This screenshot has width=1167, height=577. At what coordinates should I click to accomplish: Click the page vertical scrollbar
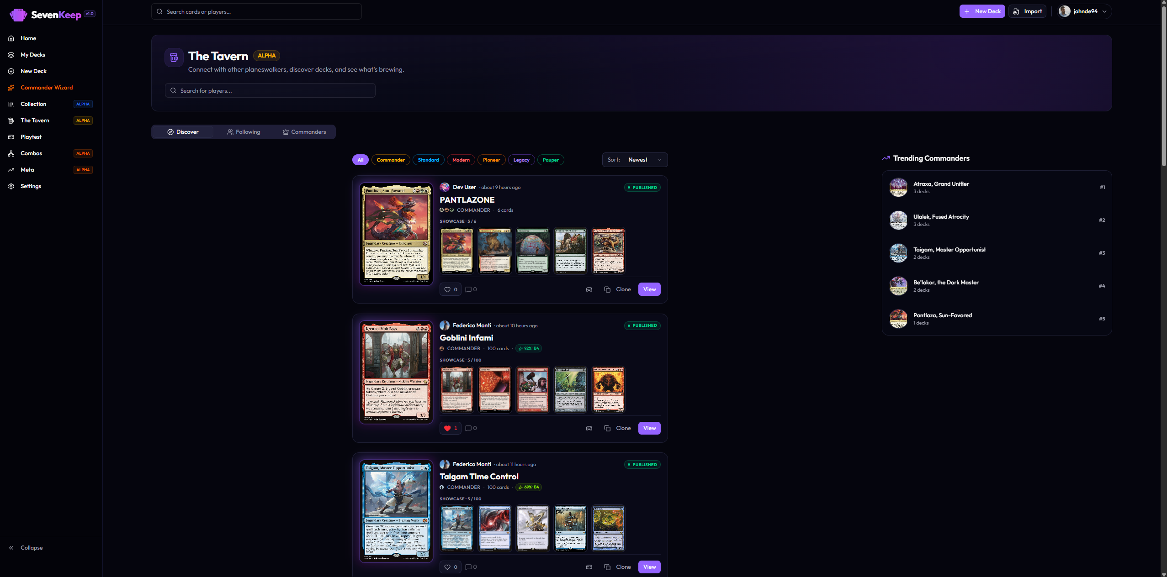[x=1164, y=87]
